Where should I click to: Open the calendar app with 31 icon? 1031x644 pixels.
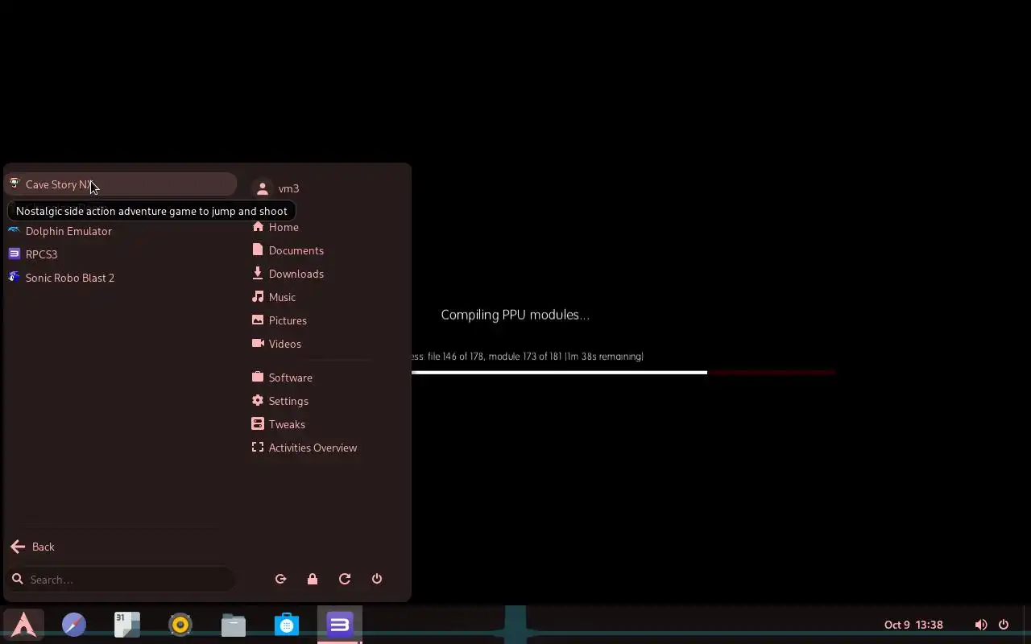coord(127,625)
